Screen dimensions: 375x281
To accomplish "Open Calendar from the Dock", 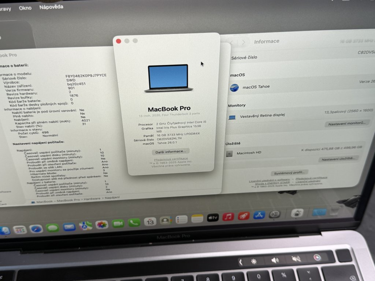I will (150, 221).
